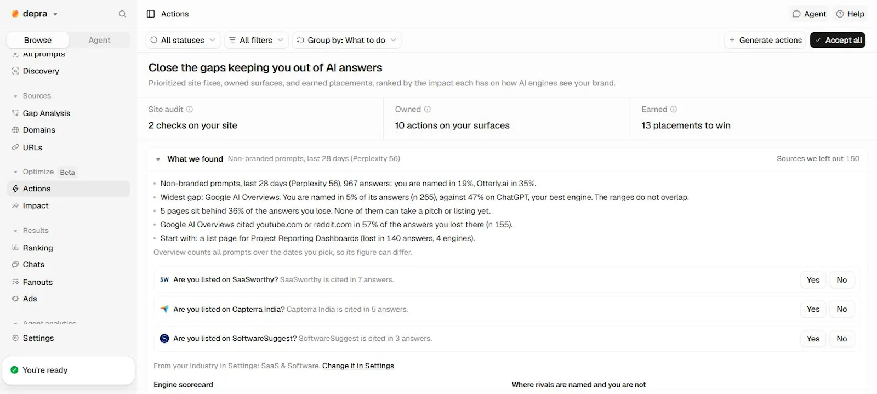Open Chats in the sidebar
Viewport: 877px width, 394px height.
[69, 265]
